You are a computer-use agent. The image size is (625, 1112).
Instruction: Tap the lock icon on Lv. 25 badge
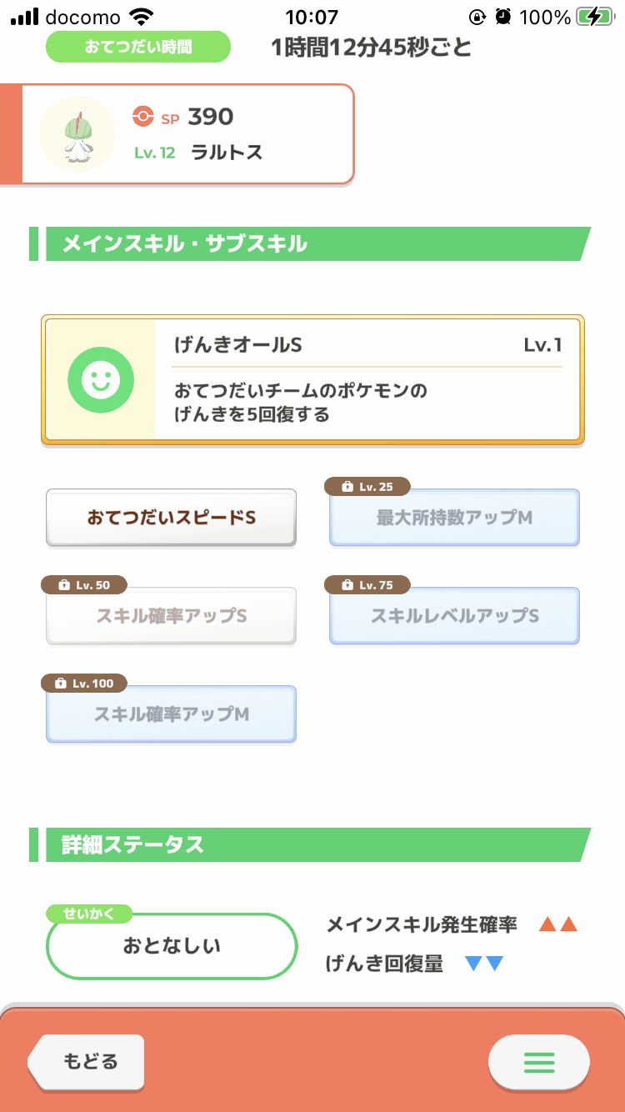[x=347, y=487]
